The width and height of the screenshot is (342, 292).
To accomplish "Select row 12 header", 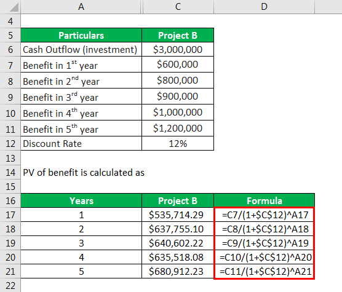I will point(10,144).
